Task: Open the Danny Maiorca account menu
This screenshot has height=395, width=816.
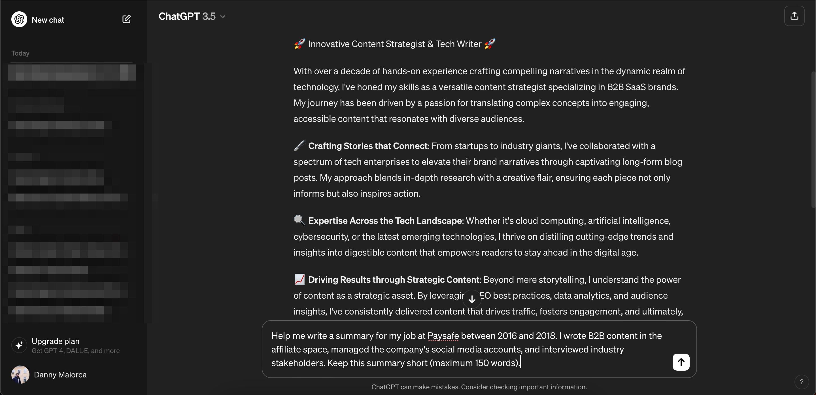Action: coord(60,375)
